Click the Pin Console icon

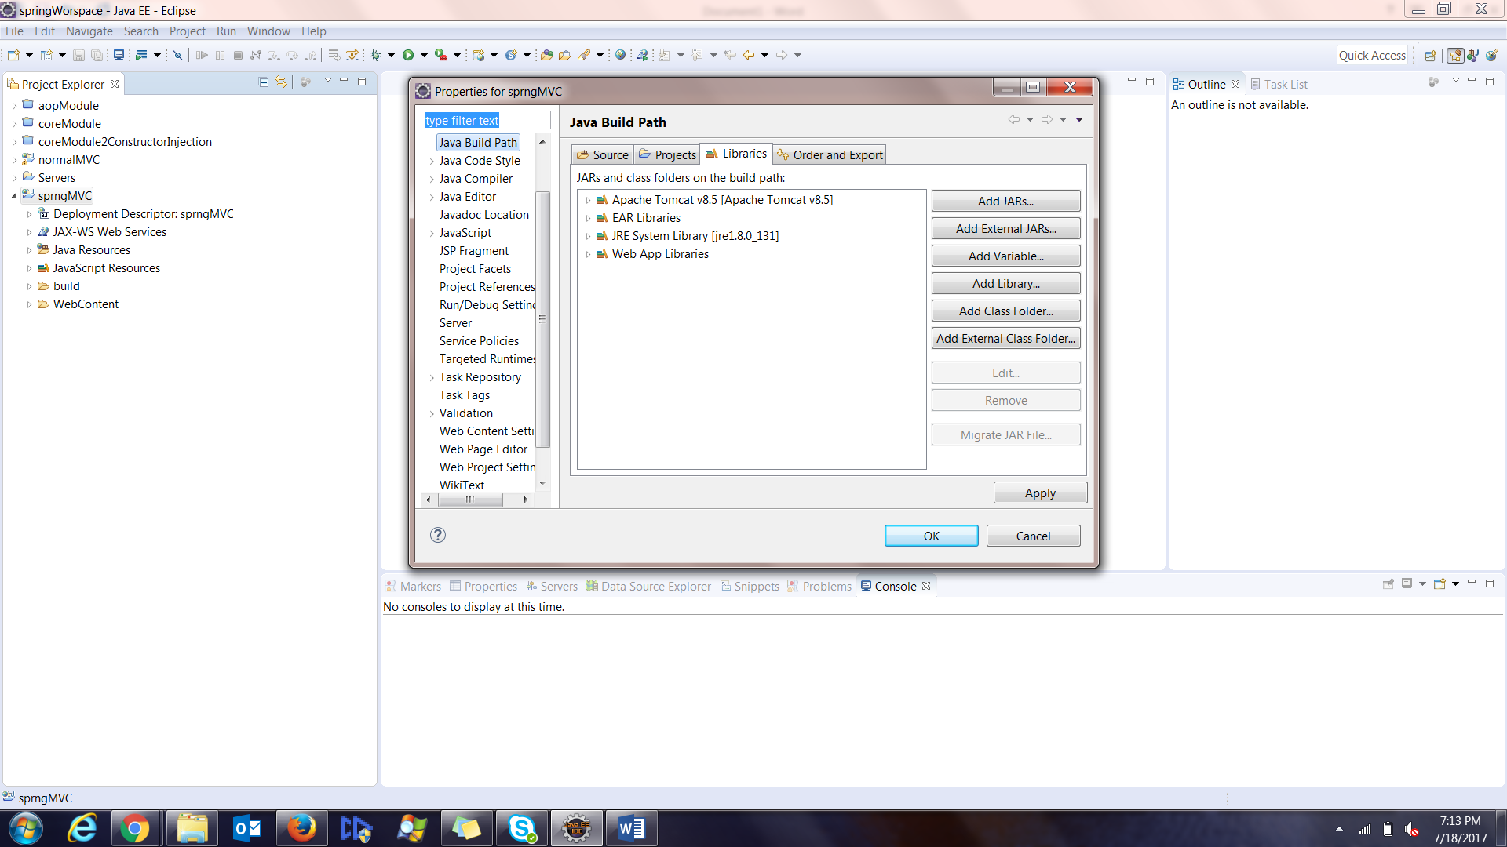click(1388, 584)
